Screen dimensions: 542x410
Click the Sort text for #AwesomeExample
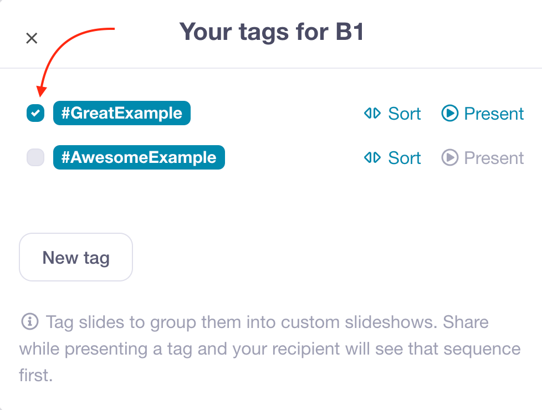tap(405, 158)
